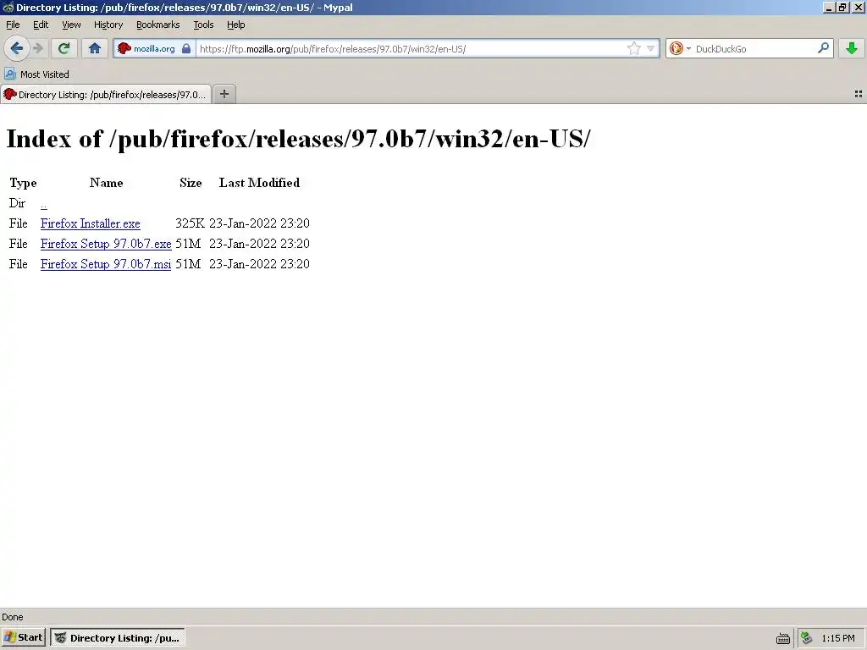Click the mozilla.org site identity button
This screenshot has width=867, height=650.
point(154,48)
